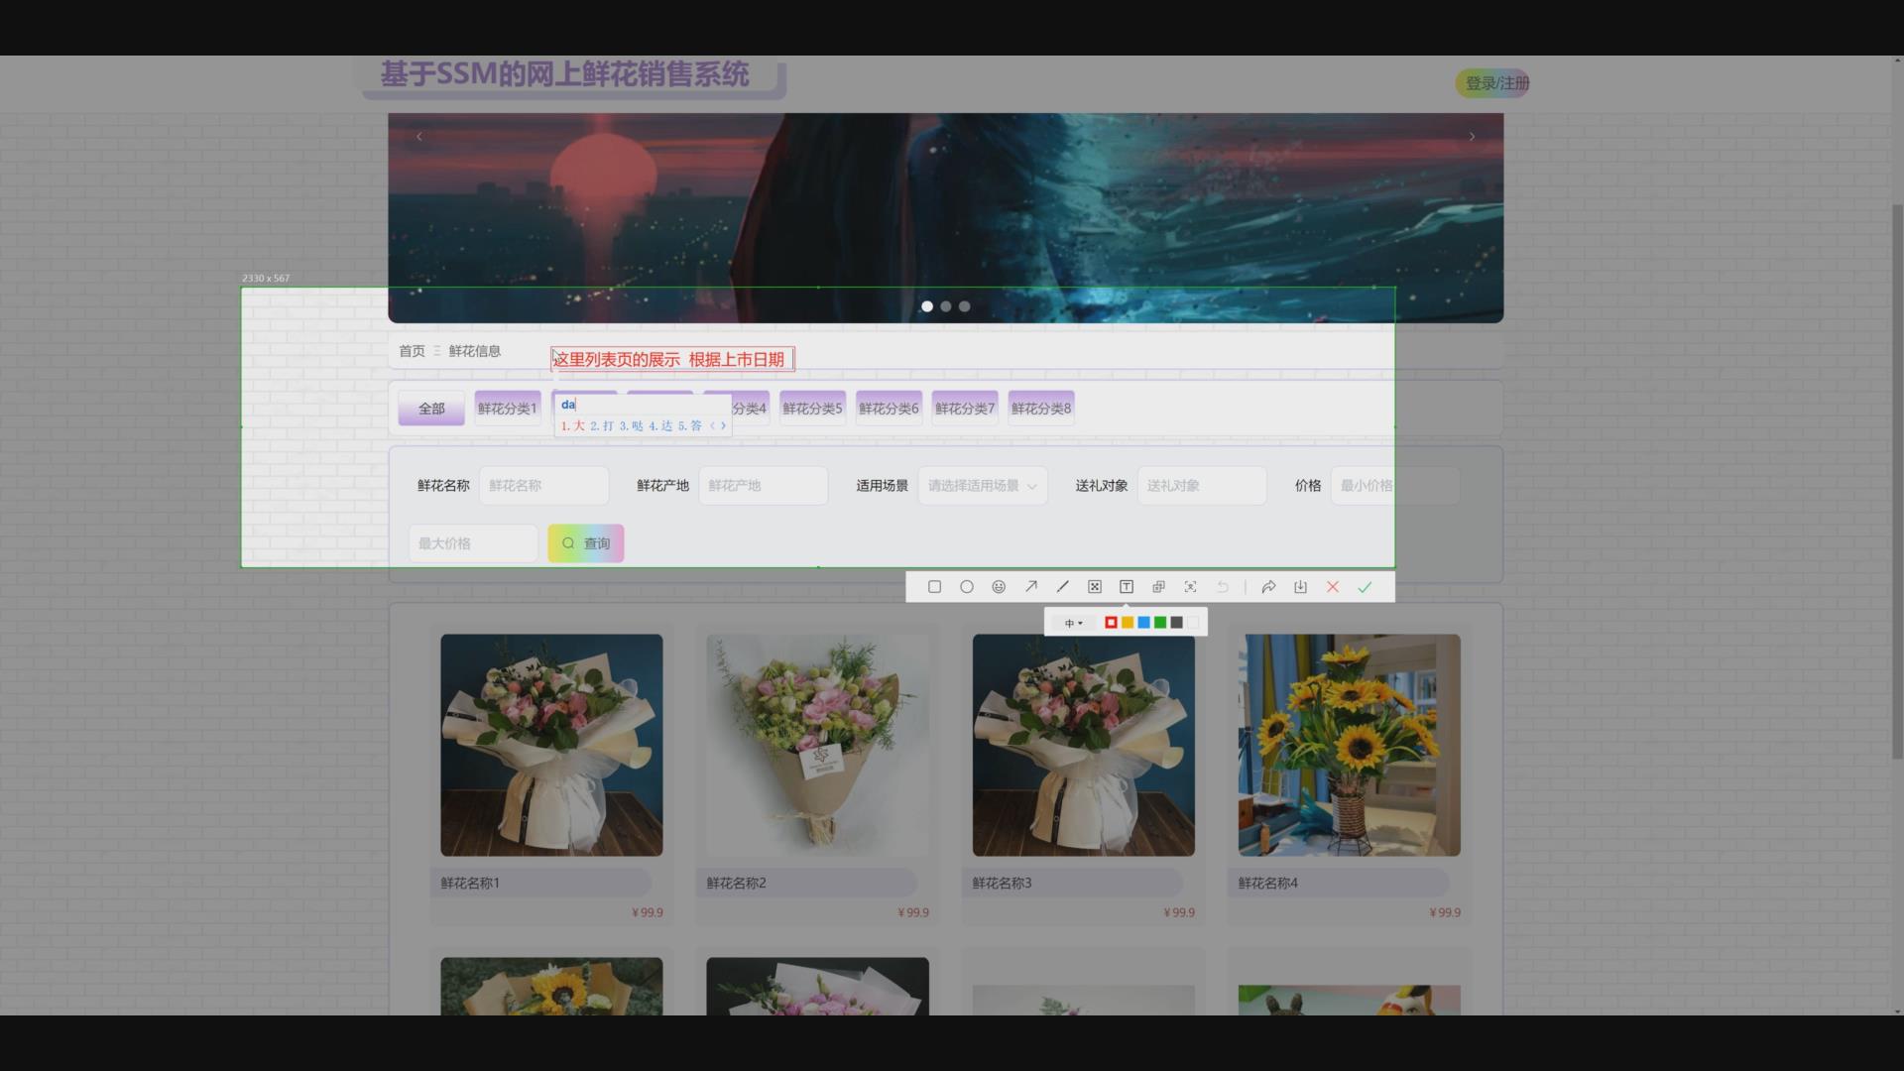Open font size dropdown showing 中

coord(1073,623)
